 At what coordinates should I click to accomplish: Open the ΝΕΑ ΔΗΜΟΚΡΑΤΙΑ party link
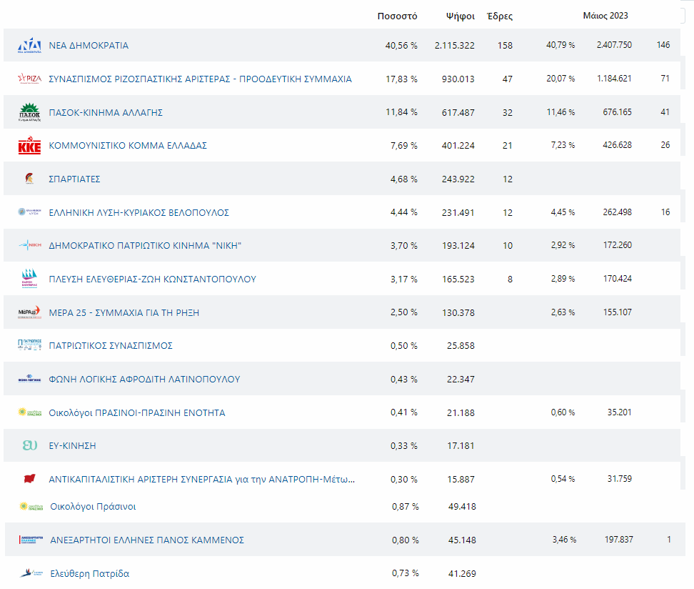(89, 45)
